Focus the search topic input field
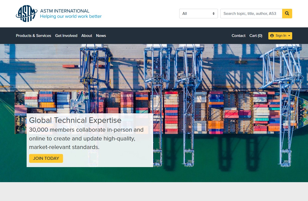Image resolution: width=308 pixels, height=201 pixels. click(251, 14)
